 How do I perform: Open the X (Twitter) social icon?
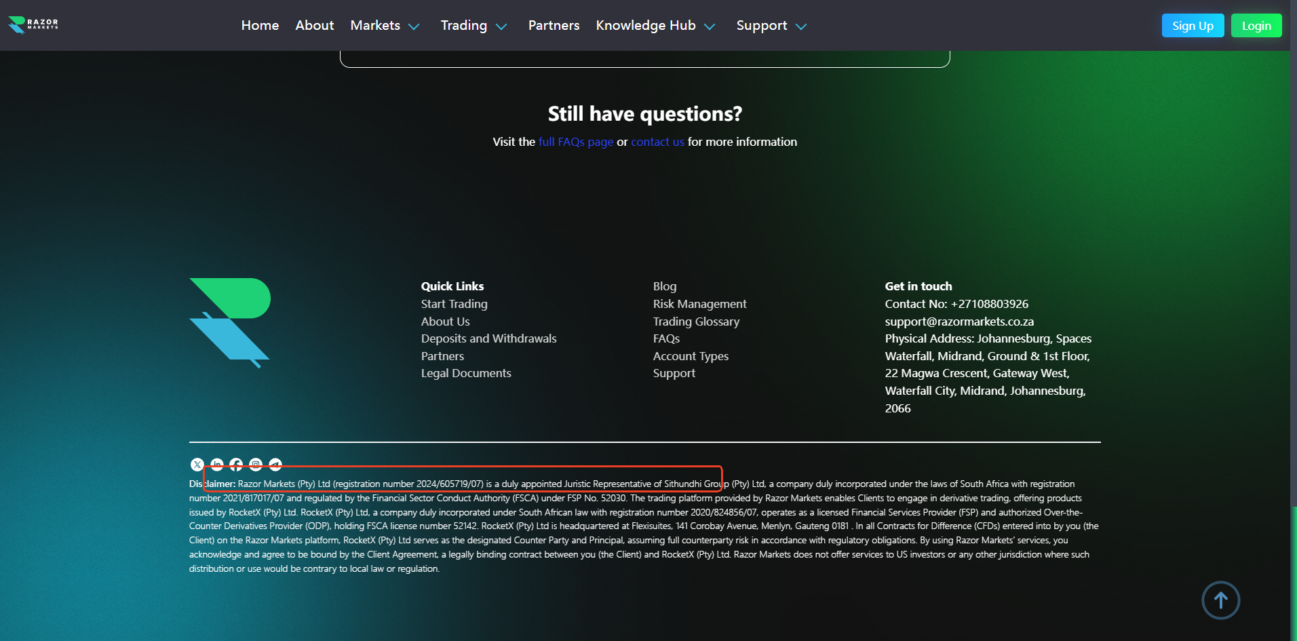(197, 465)
